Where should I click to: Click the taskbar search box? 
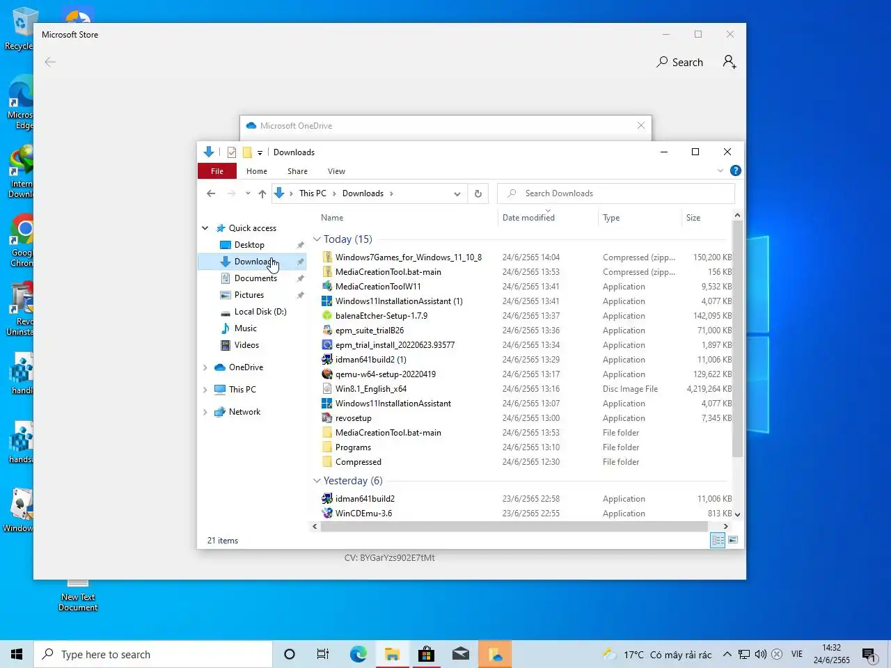(153, 654)
